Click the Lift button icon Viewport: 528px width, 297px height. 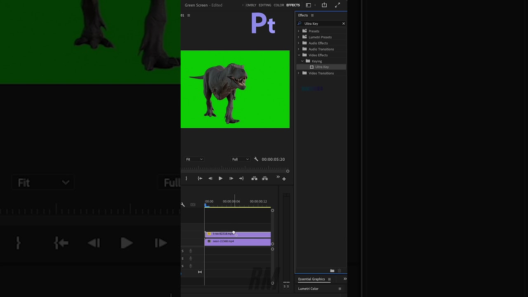click(x=255, y=179)
